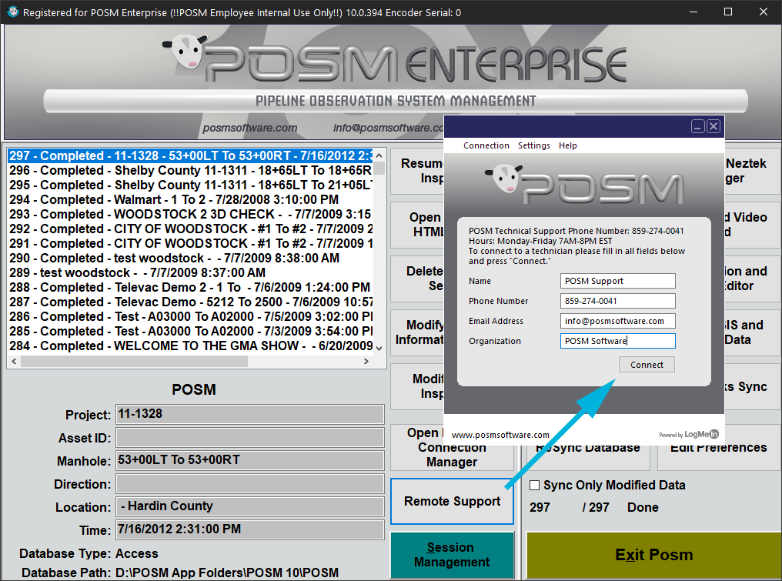
Task: Select session 293 WOODSTOCK 2 3D CHECK
Action: coord(190,214)
